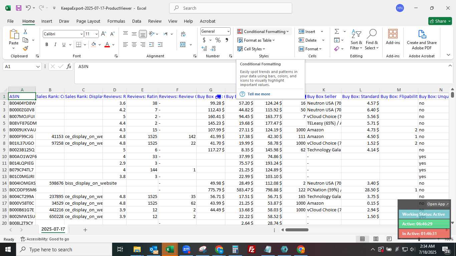Click the Wrap Text icon
The image size is (456, 256).
(x=183, y=34)
